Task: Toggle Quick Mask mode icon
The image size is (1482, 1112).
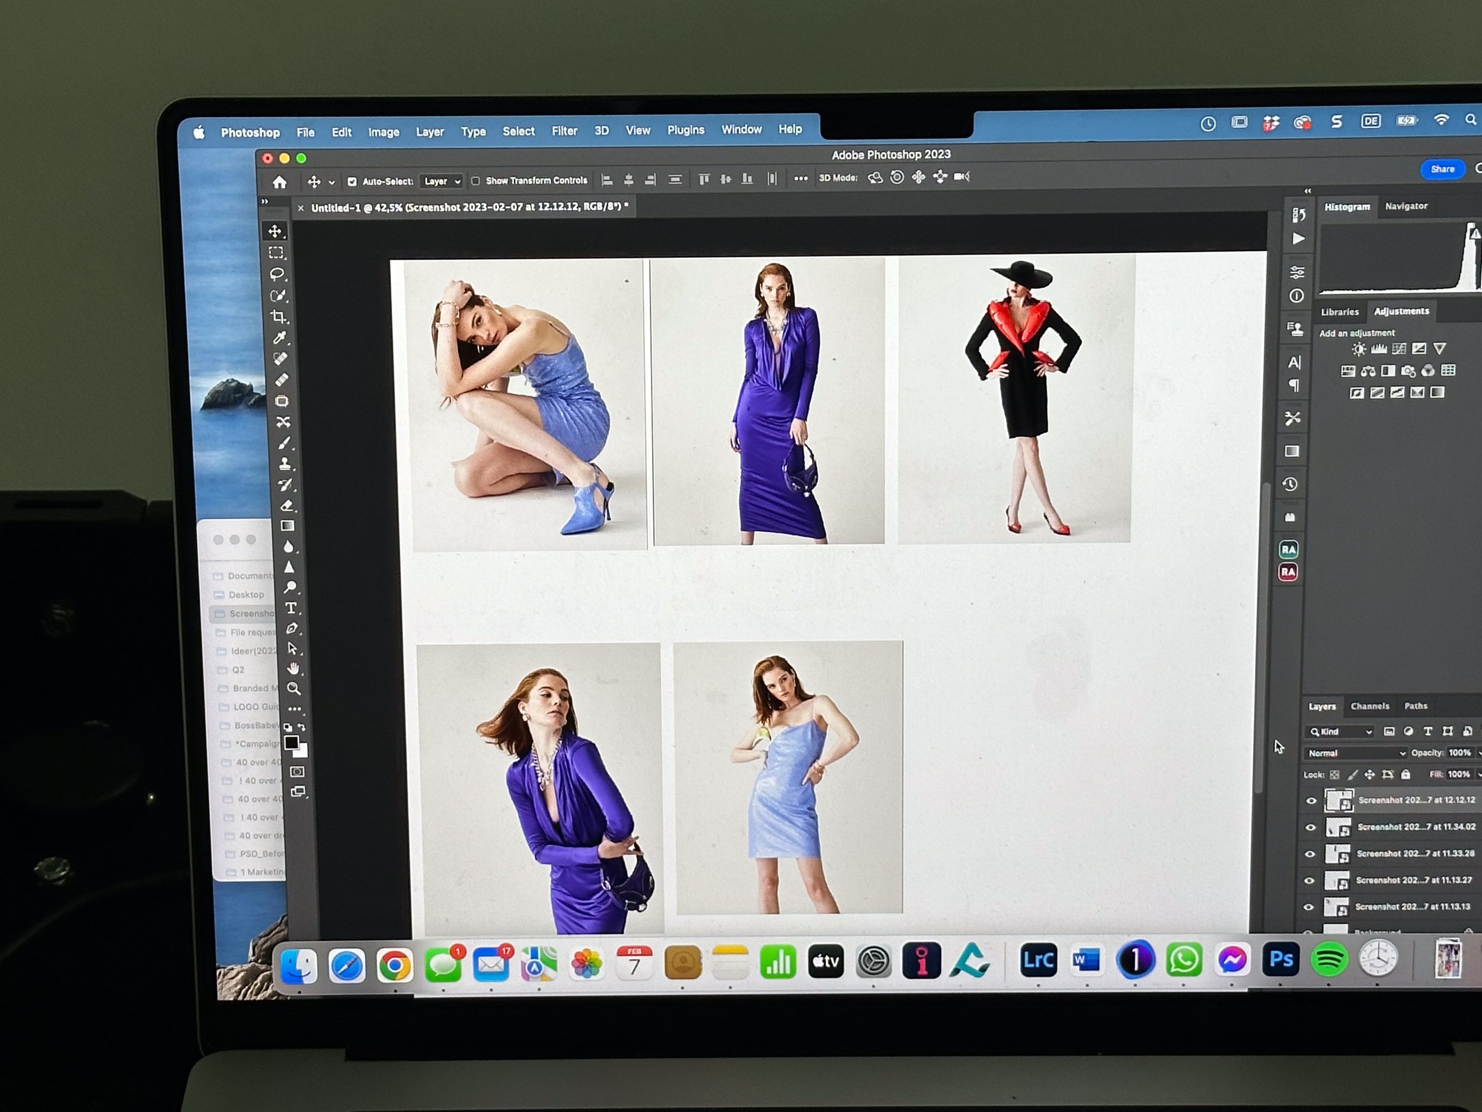Action: [x=297, y=772]
